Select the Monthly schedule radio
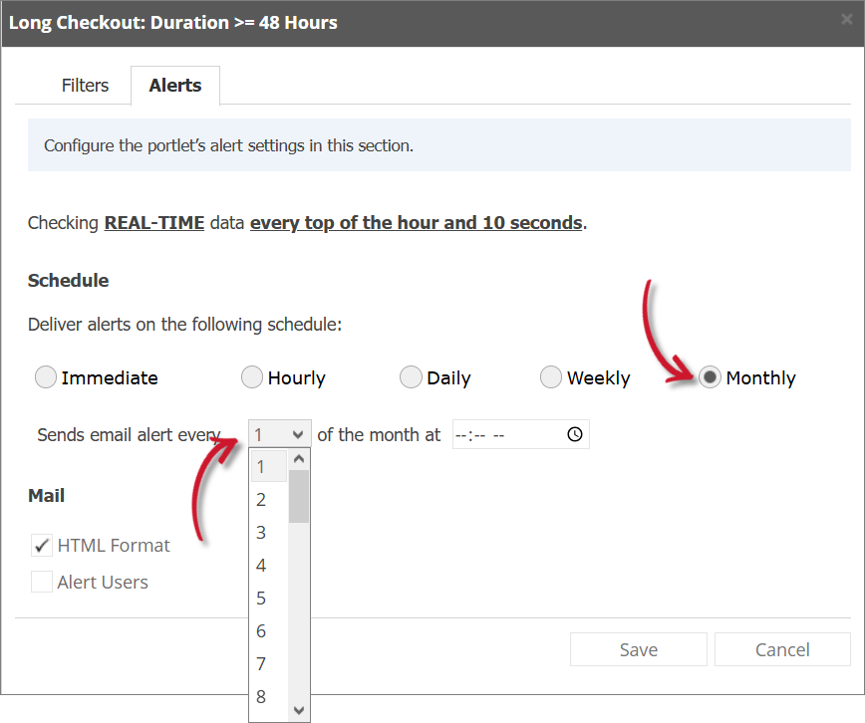 click(710, 377)
